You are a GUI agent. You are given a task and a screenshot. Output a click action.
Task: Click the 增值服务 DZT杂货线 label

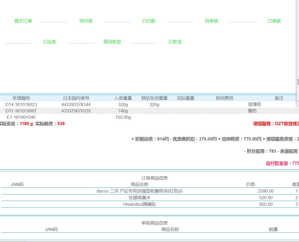click(x=276, y=124)
